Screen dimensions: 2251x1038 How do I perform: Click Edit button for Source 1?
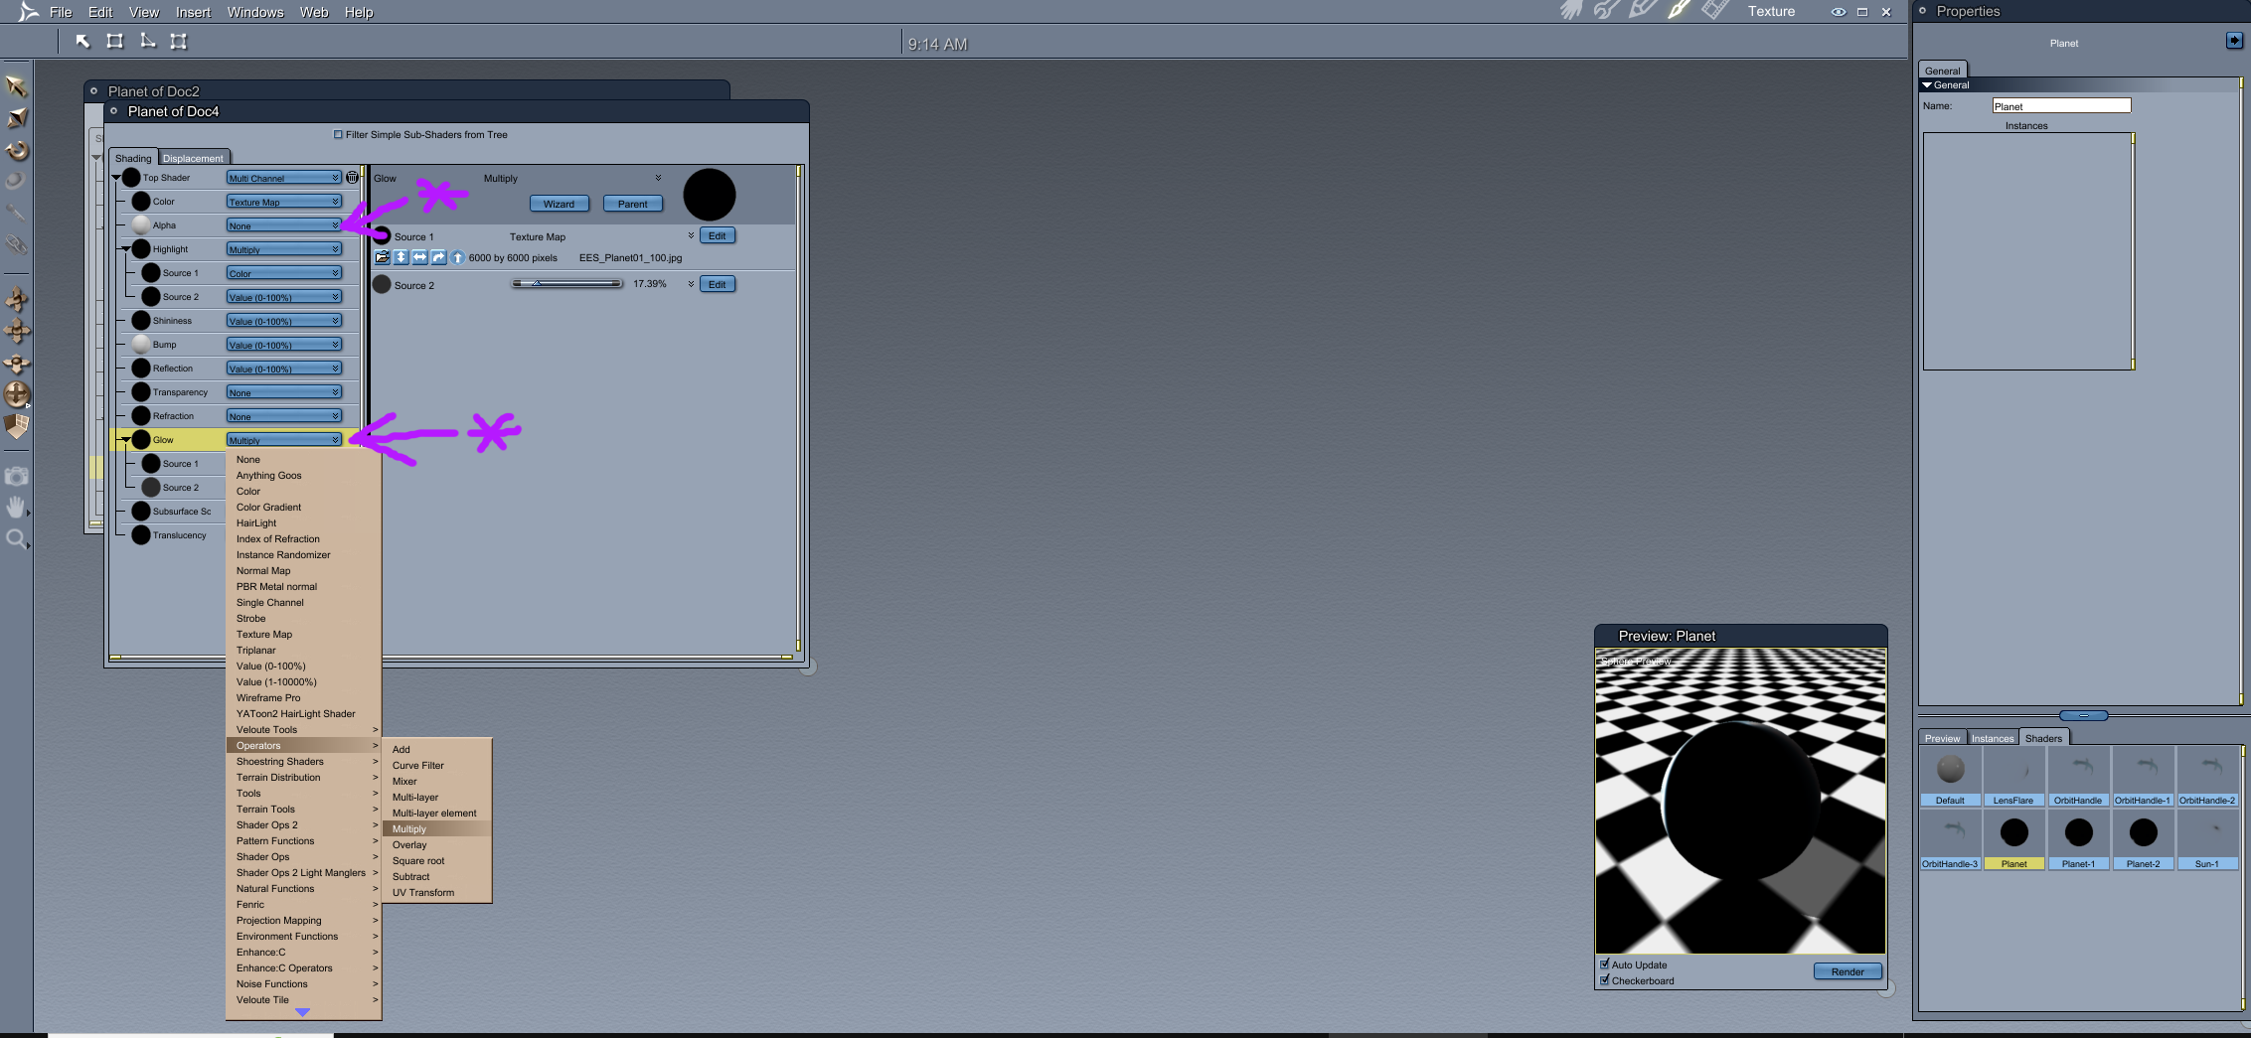click(x=718, y=235)
